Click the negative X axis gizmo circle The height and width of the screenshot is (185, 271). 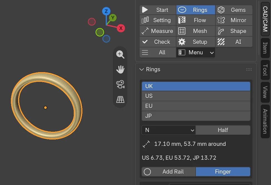92,22
